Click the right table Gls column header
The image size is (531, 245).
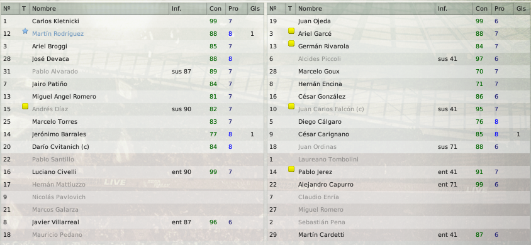pos(522,9)
